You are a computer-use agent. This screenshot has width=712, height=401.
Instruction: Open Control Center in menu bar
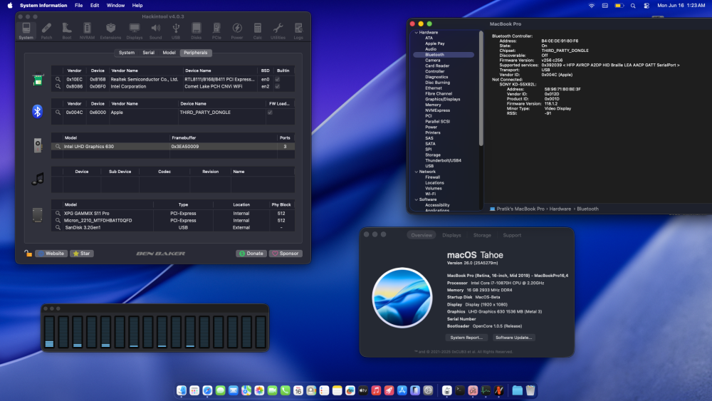646,6
